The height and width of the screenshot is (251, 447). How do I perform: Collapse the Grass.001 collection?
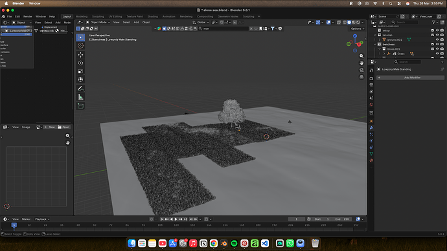coord(380,49)
